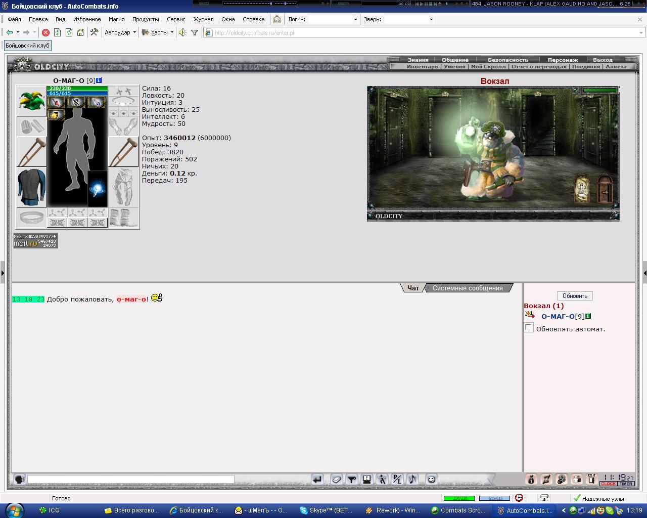
Task: Open ICQ from the taskbar
Action: (x=51, y=510)
